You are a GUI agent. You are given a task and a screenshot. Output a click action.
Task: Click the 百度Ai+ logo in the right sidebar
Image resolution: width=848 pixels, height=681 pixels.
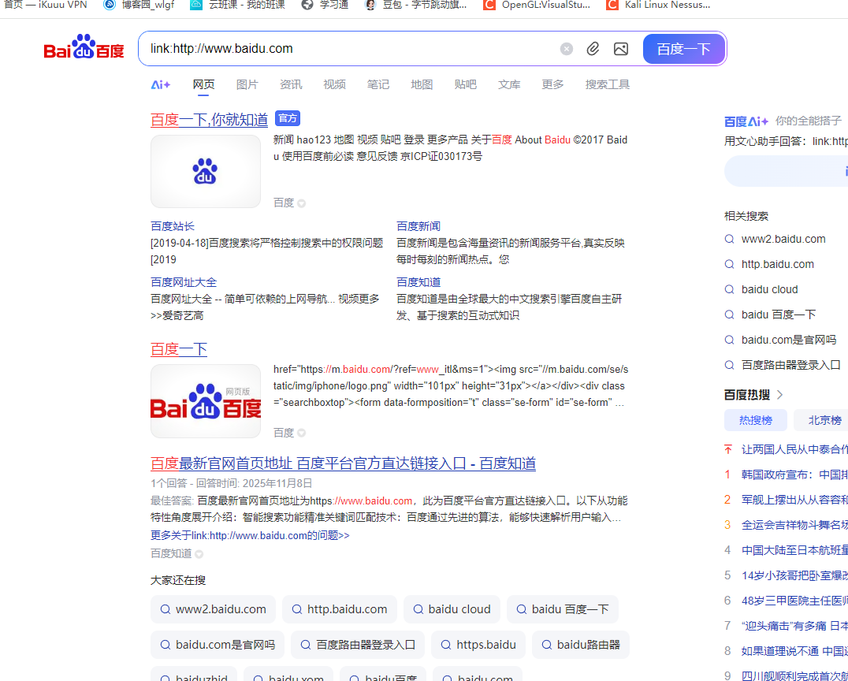(746, 121)
